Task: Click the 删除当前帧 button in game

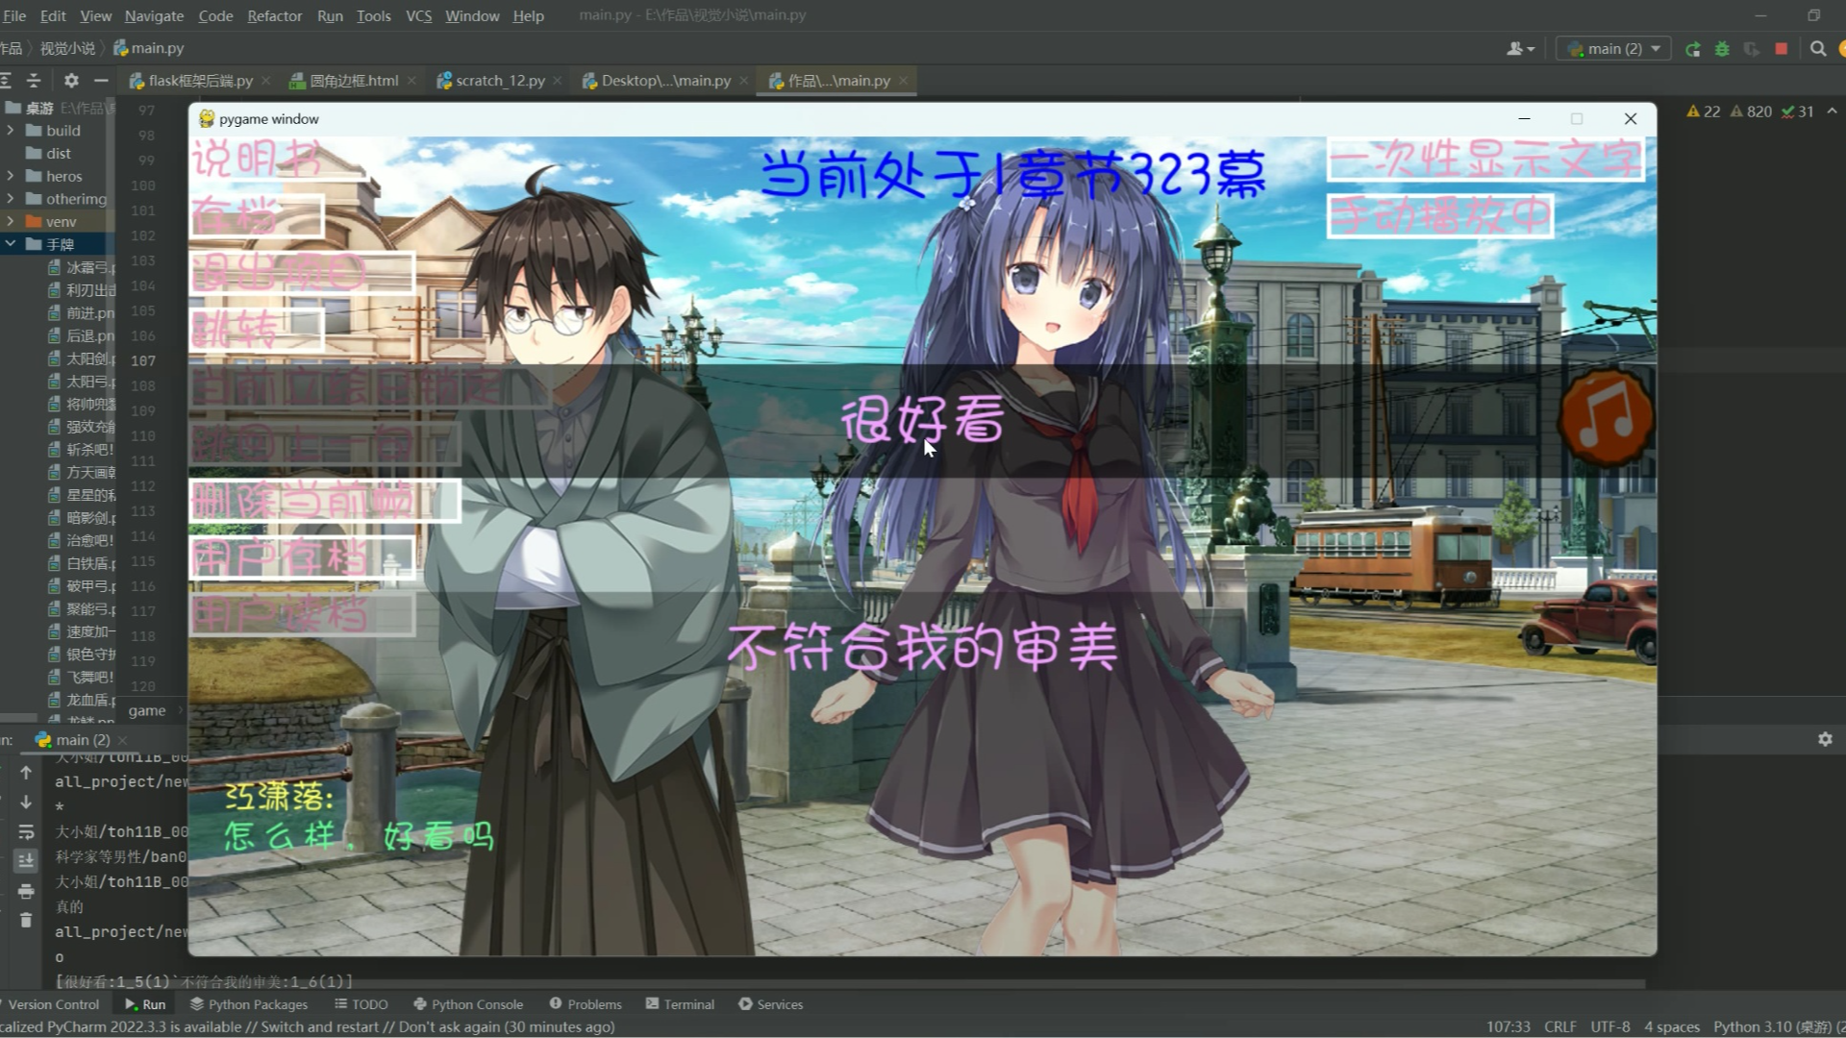Action: point(325,501)
